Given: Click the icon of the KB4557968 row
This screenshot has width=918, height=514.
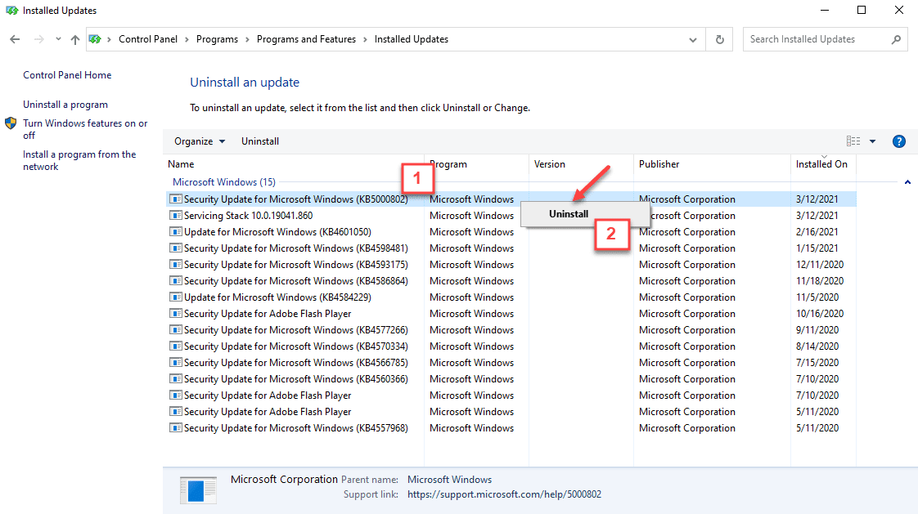Looking at the screenshot, I should tap(176, 428).
